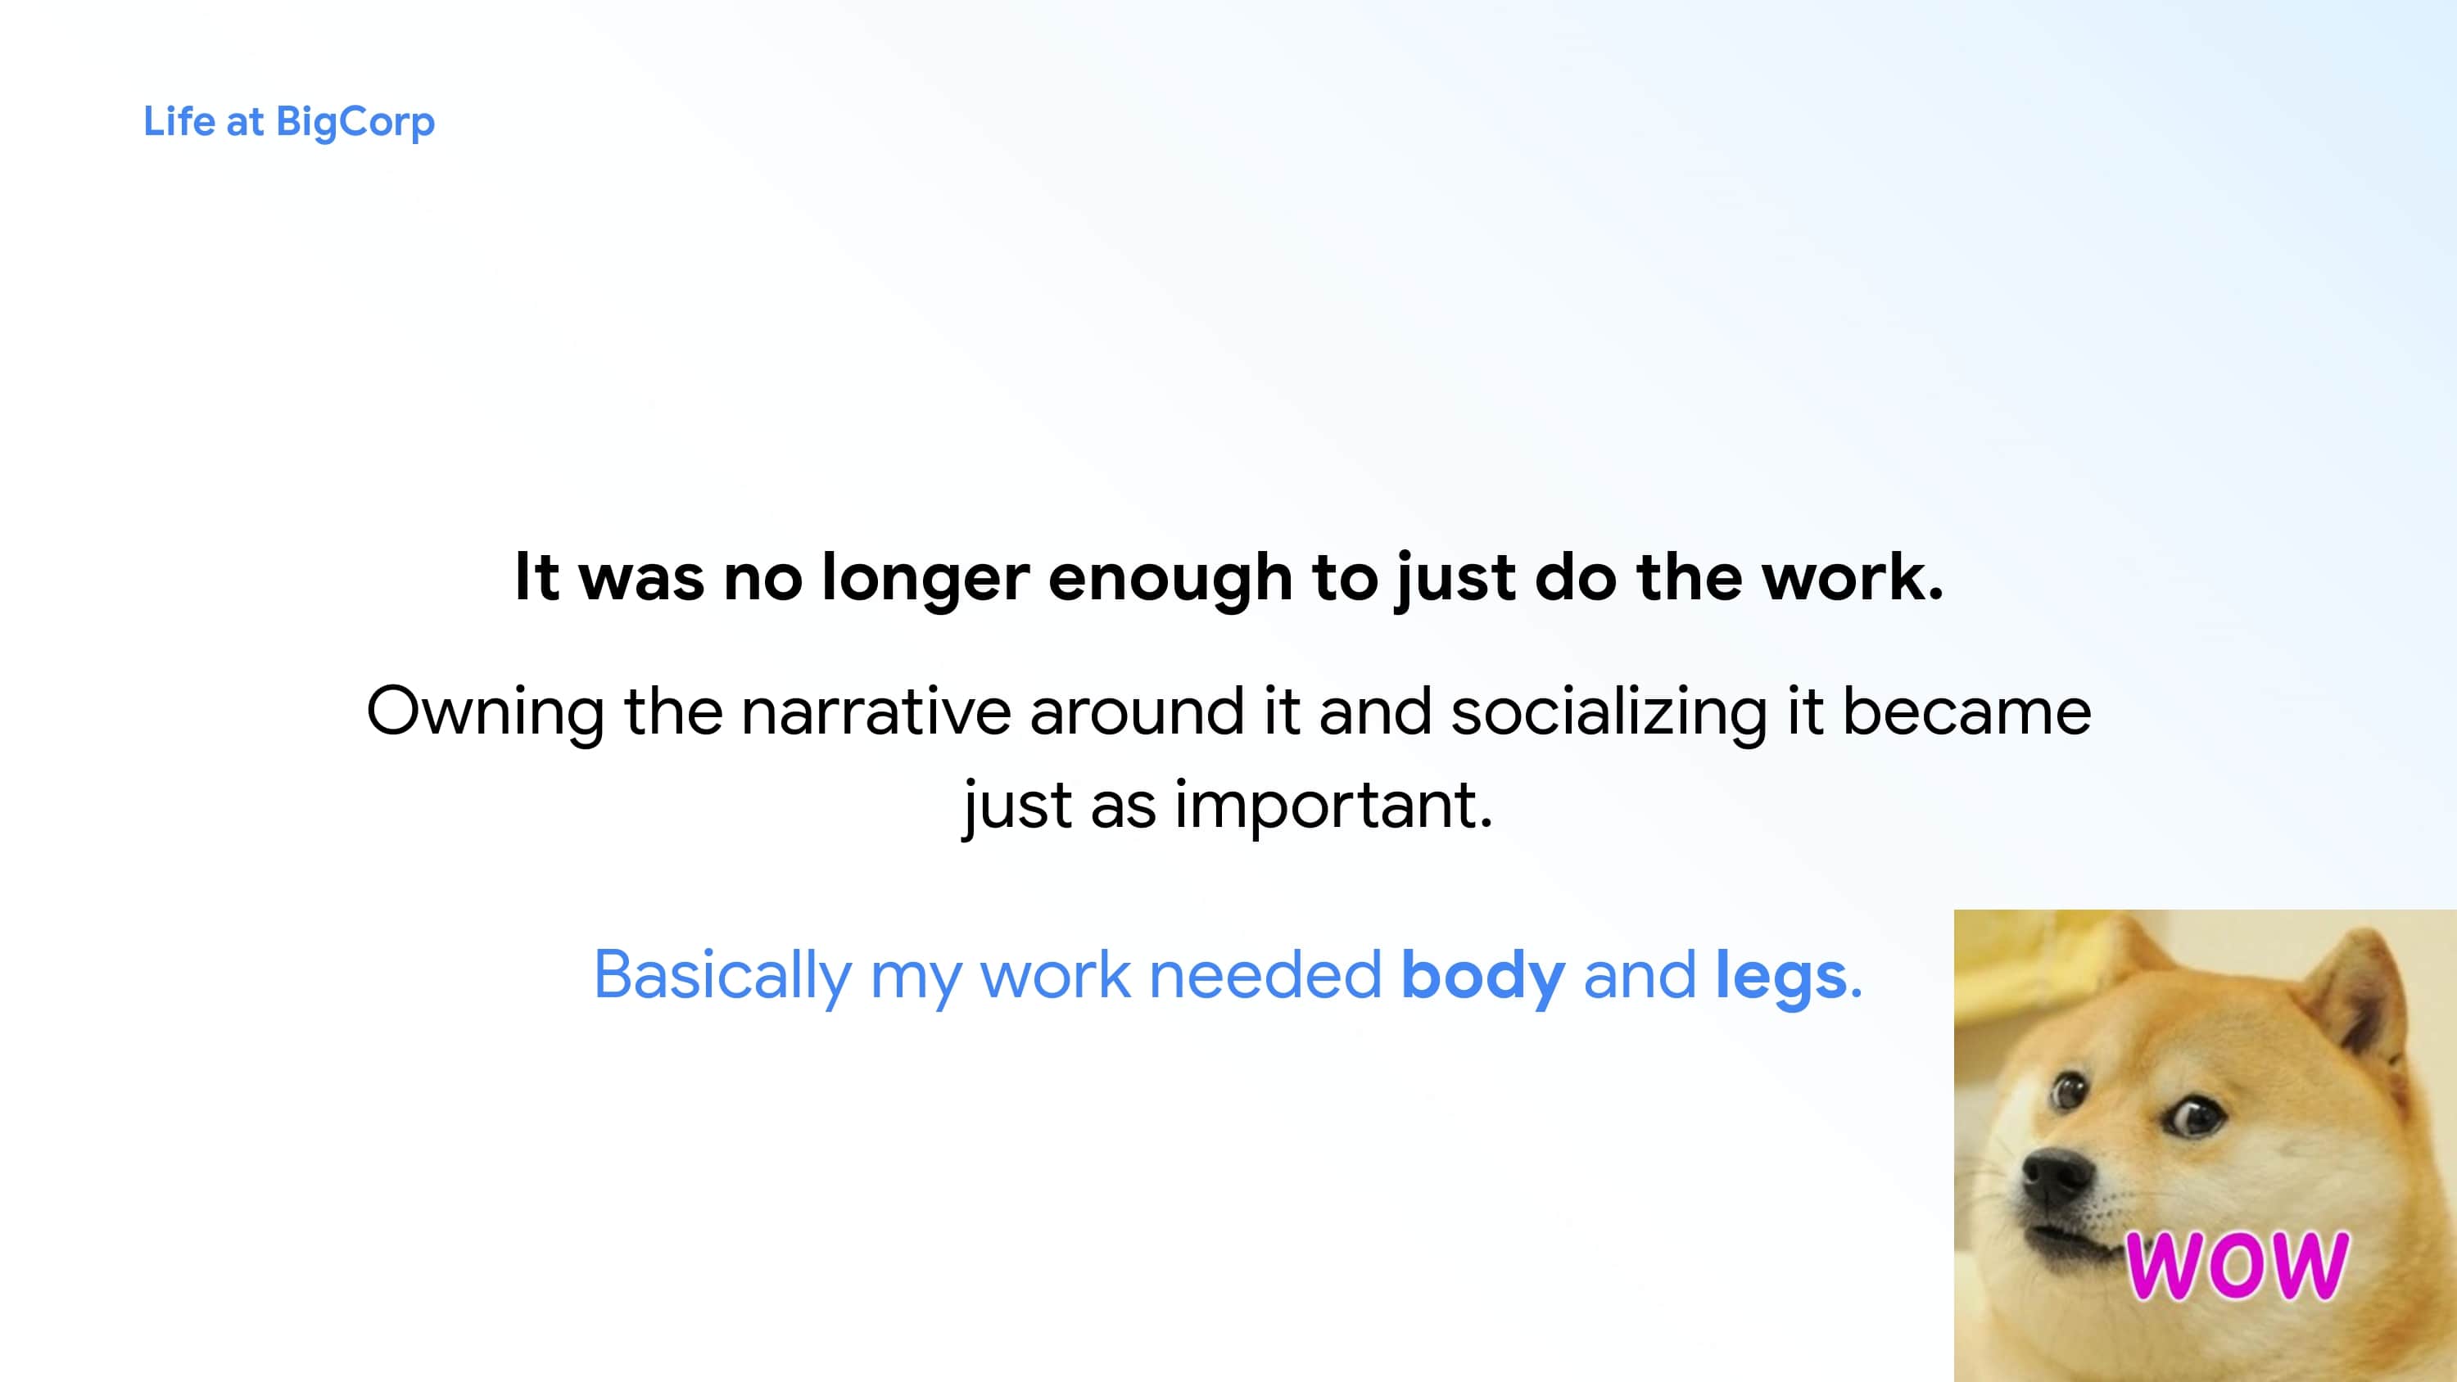Viewport: 2457px width, 1382px height.
Task: Select the Doge meme image
Action: click(x=2206, y=1145)
